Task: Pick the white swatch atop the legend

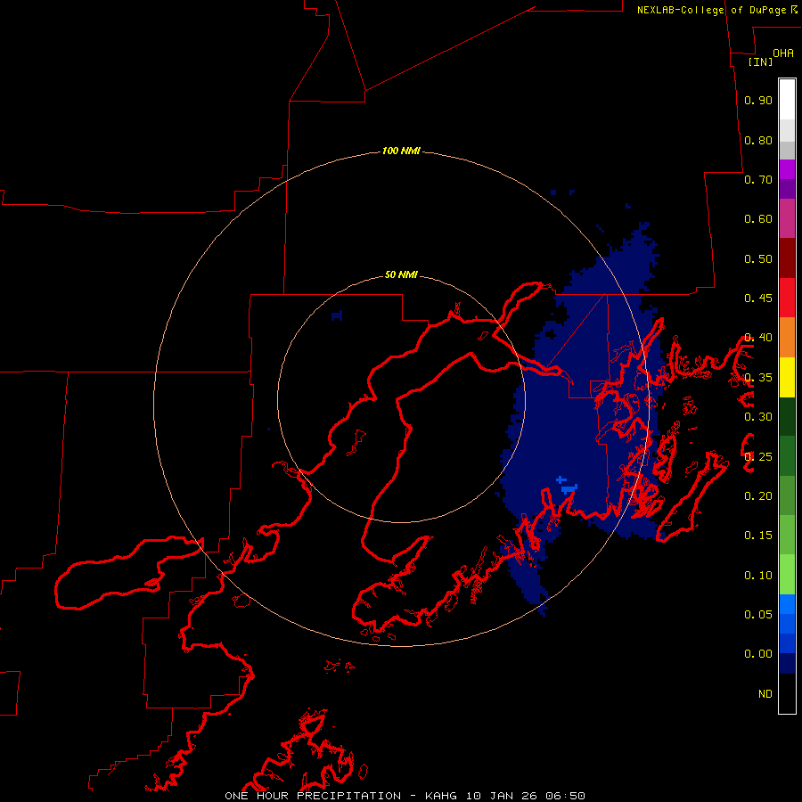Action: tap(787, 100)
